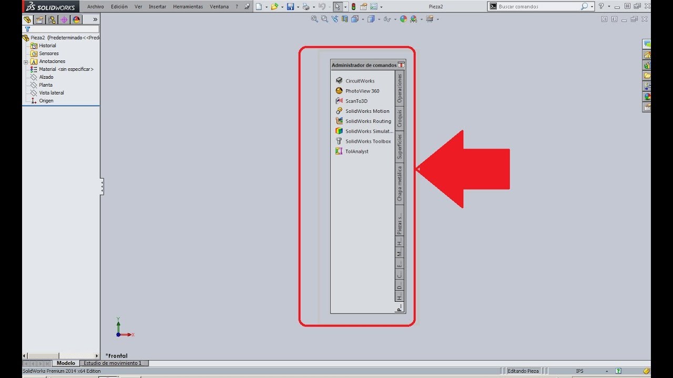Open the Appearances task pane tab
Screen dimensions: 673x378
point(647,97)
